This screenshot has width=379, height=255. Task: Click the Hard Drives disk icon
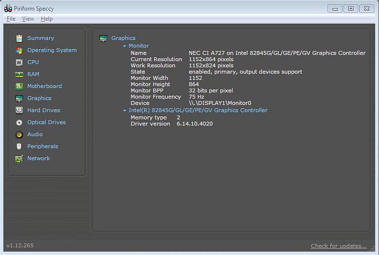(19, 110)
